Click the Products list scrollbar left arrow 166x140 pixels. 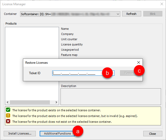(7, 102)
